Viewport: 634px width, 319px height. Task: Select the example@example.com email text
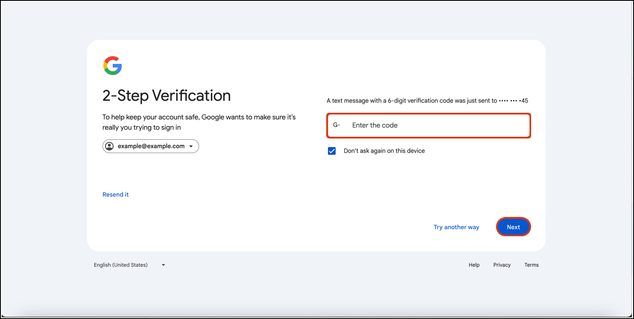[x=151, y=146]
